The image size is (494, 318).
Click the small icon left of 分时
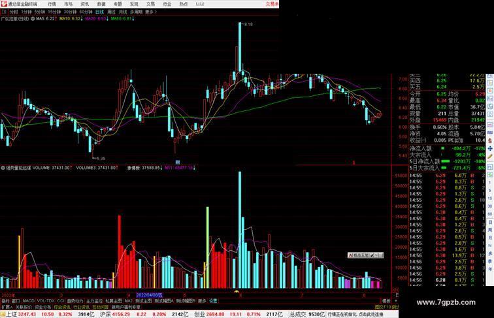pos(4,12)
